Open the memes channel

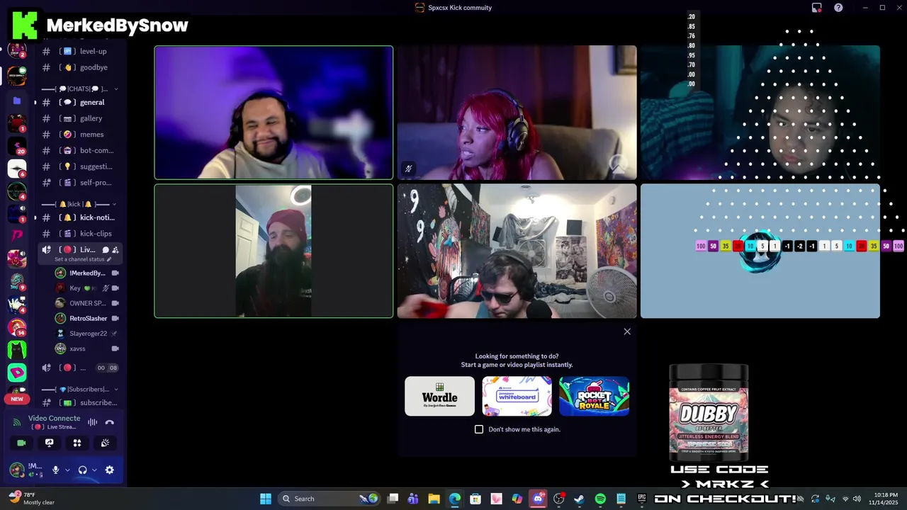(81, 135)
